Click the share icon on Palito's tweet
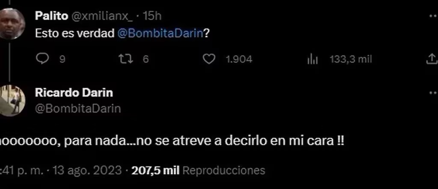Screen dimensions: 438x189 (x=432, y=59)
